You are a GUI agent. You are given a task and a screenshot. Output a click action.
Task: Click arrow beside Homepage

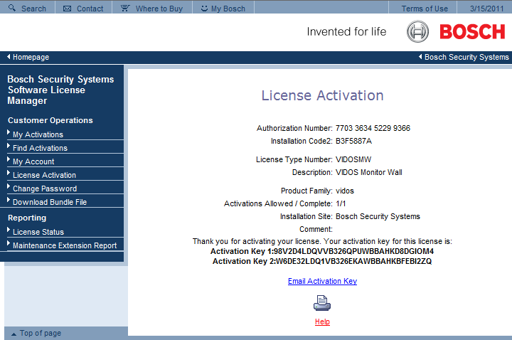(x=9, y=56)
